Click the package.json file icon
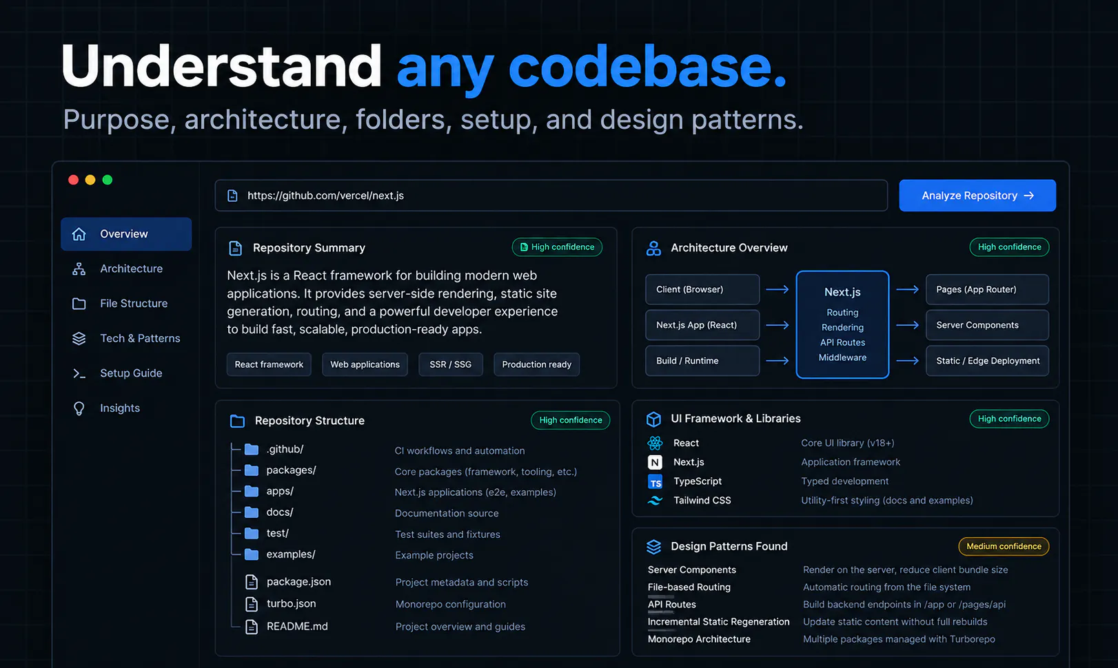Viewport: 1118px width, 668px height. coord(252,582)
